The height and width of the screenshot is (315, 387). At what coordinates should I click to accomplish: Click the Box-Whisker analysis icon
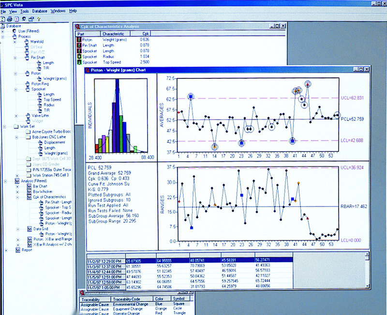tap(29, 192)
